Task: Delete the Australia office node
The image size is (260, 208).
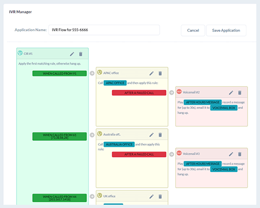Action: 160,134
